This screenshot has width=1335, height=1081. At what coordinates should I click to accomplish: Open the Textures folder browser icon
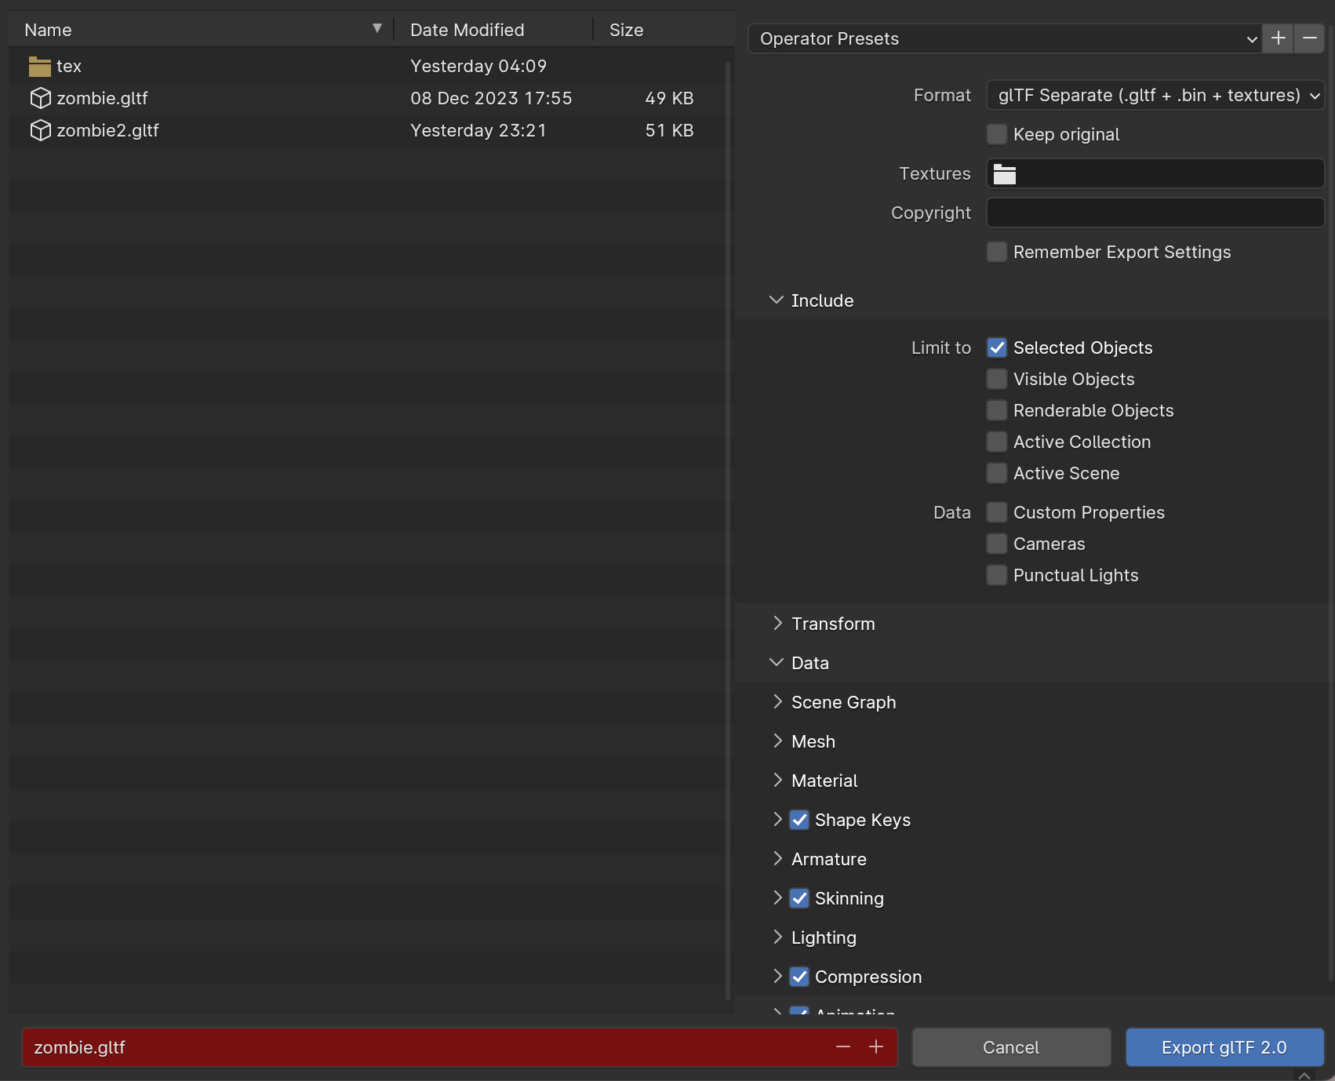(1005, 173)
